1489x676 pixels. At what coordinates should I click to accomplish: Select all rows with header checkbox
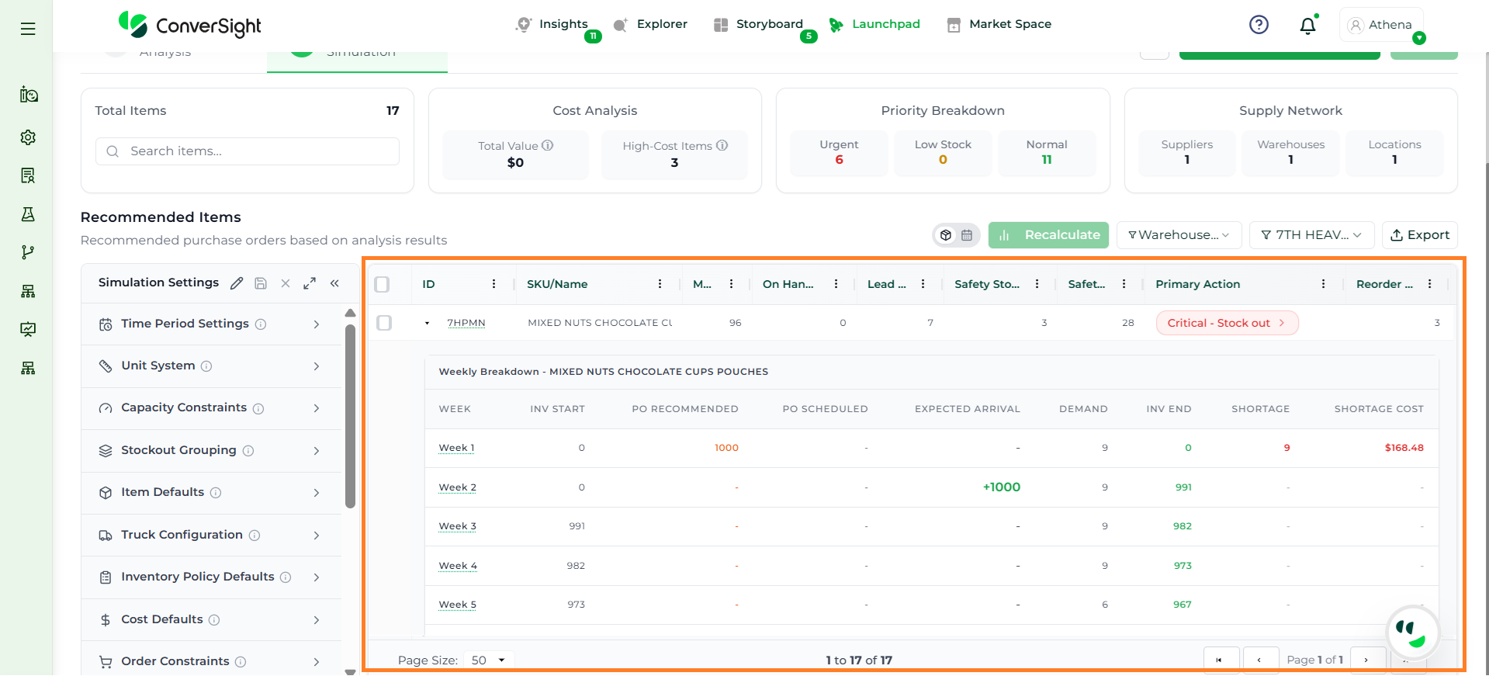tap(382, 284)
